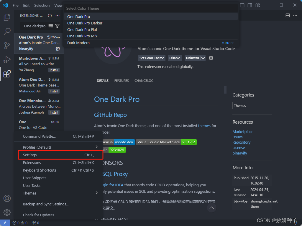
Task: Open the Run and Debug view
Action: [7, 60]
